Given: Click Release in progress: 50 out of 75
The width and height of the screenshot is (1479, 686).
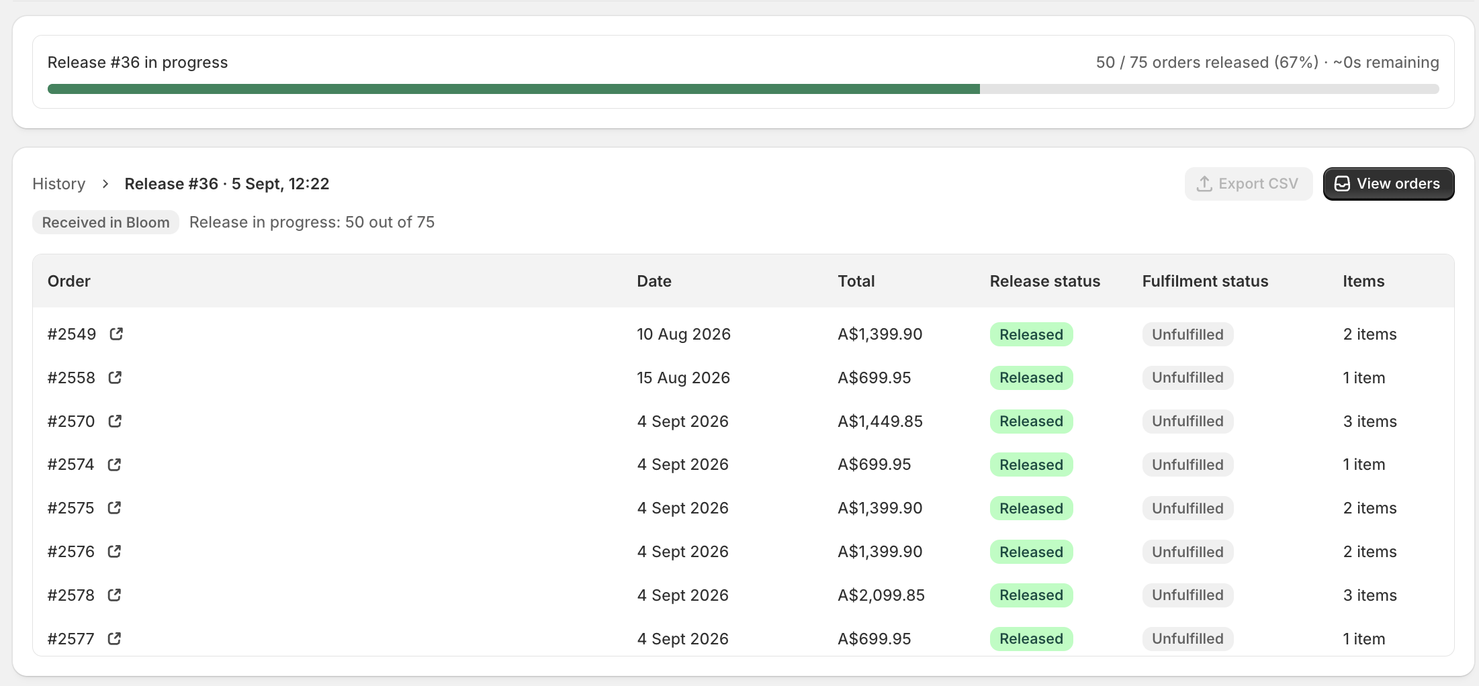Looking at the screenshot, I should [x=312, y=222].
